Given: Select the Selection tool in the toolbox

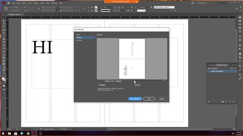Looking at the screenshot, I should [x=4, y=18].
